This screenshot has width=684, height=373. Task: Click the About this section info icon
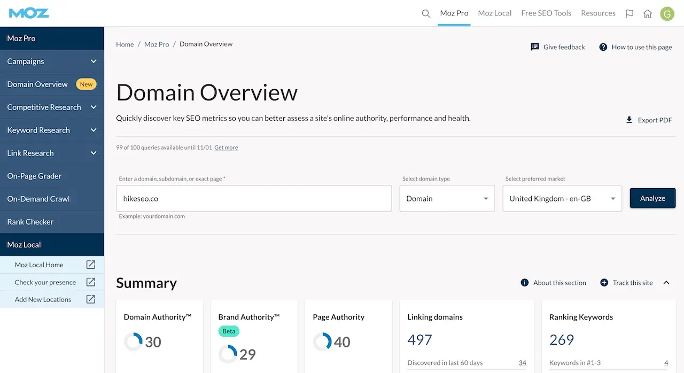(525, 283)
